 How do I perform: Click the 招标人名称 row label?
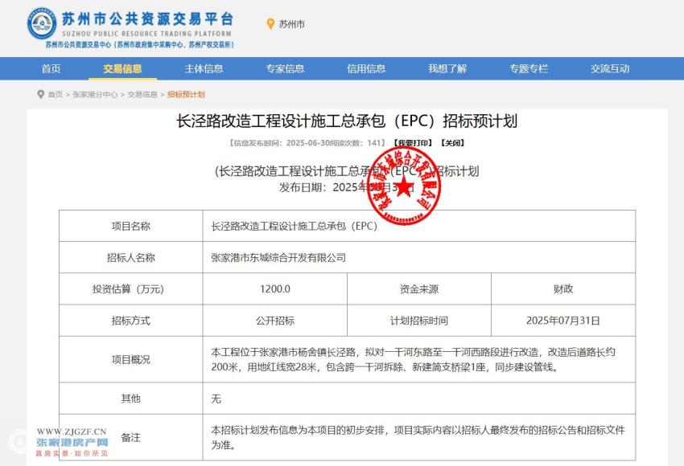tap(131, 257)
